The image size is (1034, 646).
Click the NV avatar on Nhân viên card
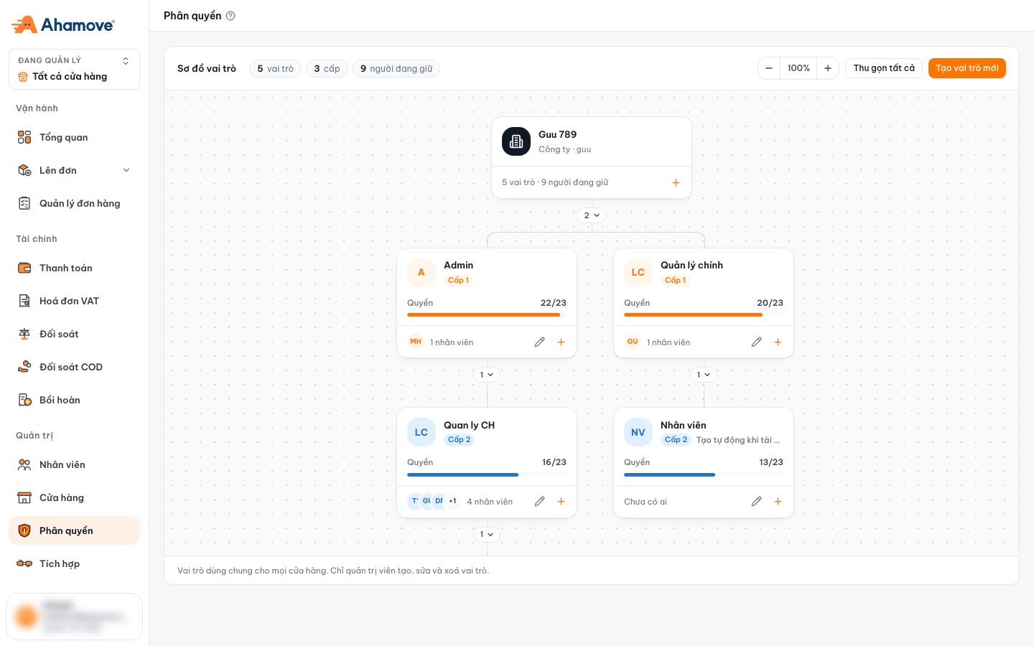[638, 432]
